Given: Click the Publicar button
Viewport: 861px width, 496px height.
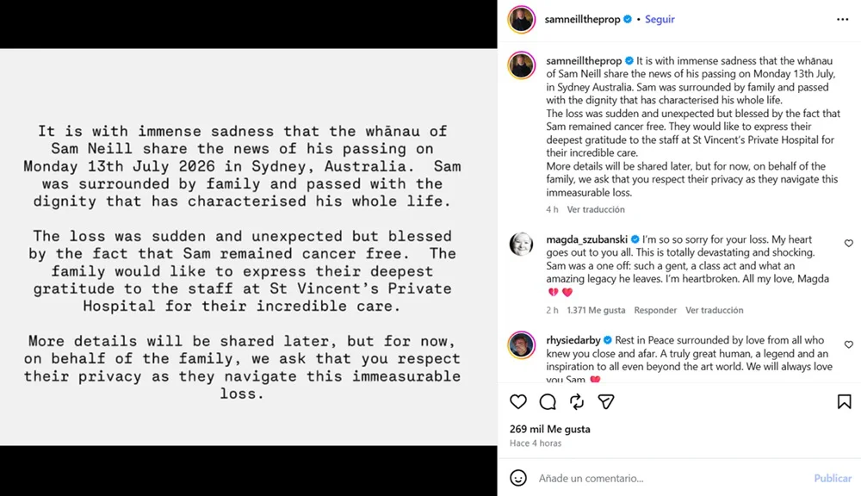Looking at the screenshot, I should coord(833,478).
